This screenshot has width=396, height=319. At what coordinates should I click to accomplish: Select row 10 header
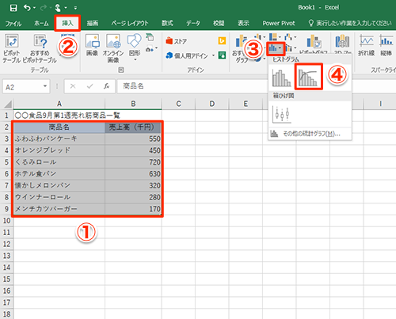coord(6,221)
